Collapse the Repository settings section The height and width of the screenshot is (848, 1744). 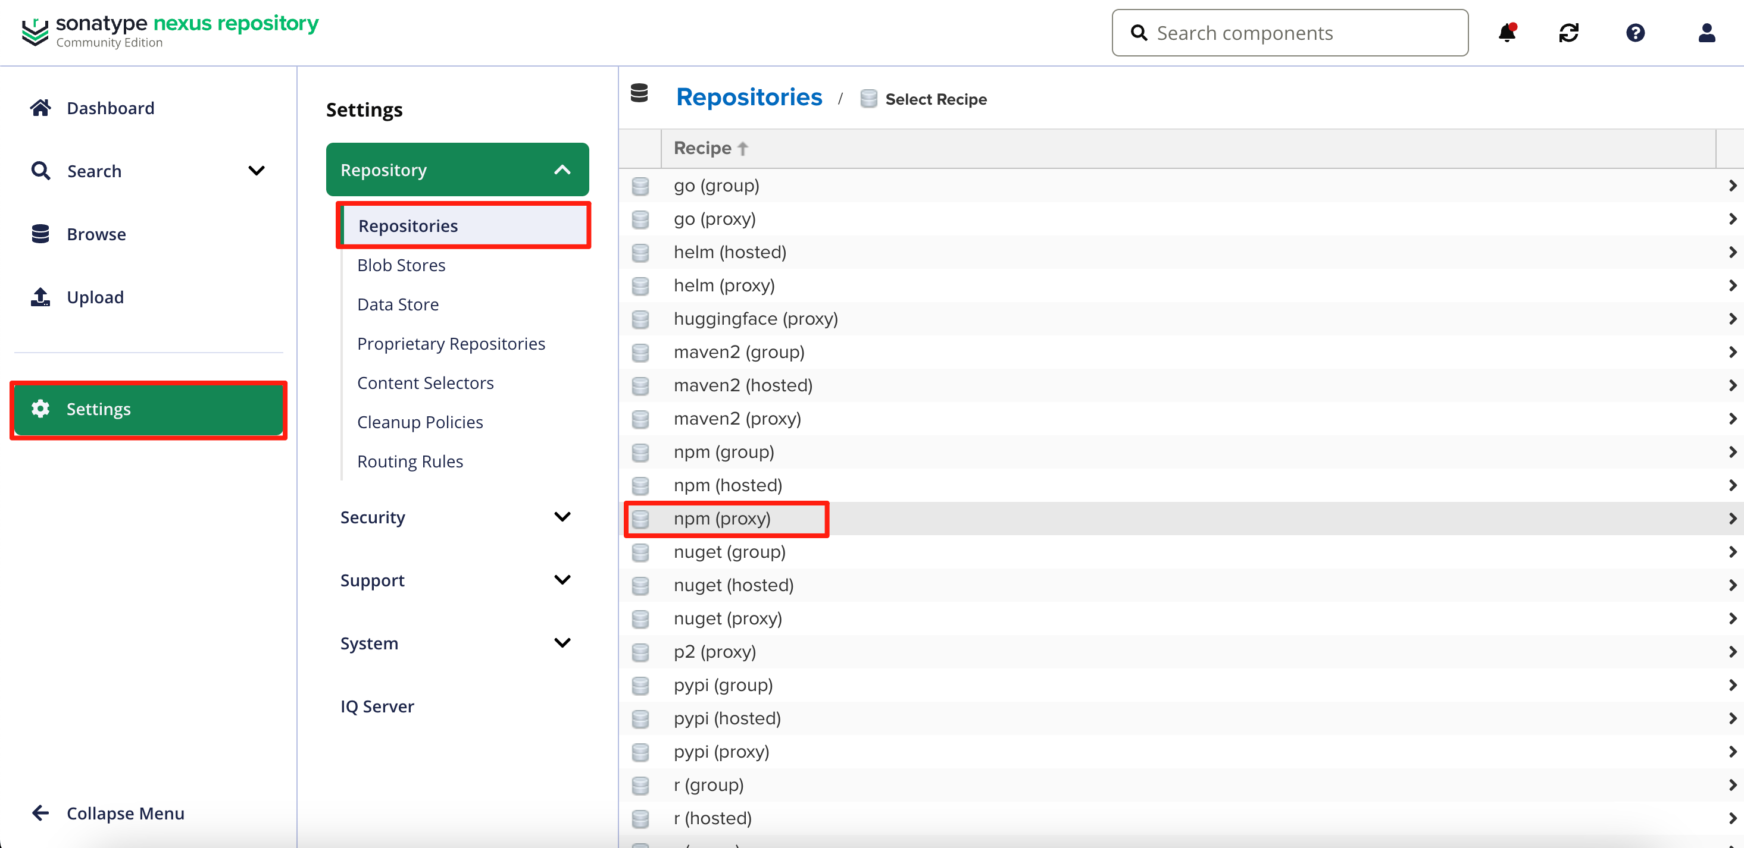[562, 169]
